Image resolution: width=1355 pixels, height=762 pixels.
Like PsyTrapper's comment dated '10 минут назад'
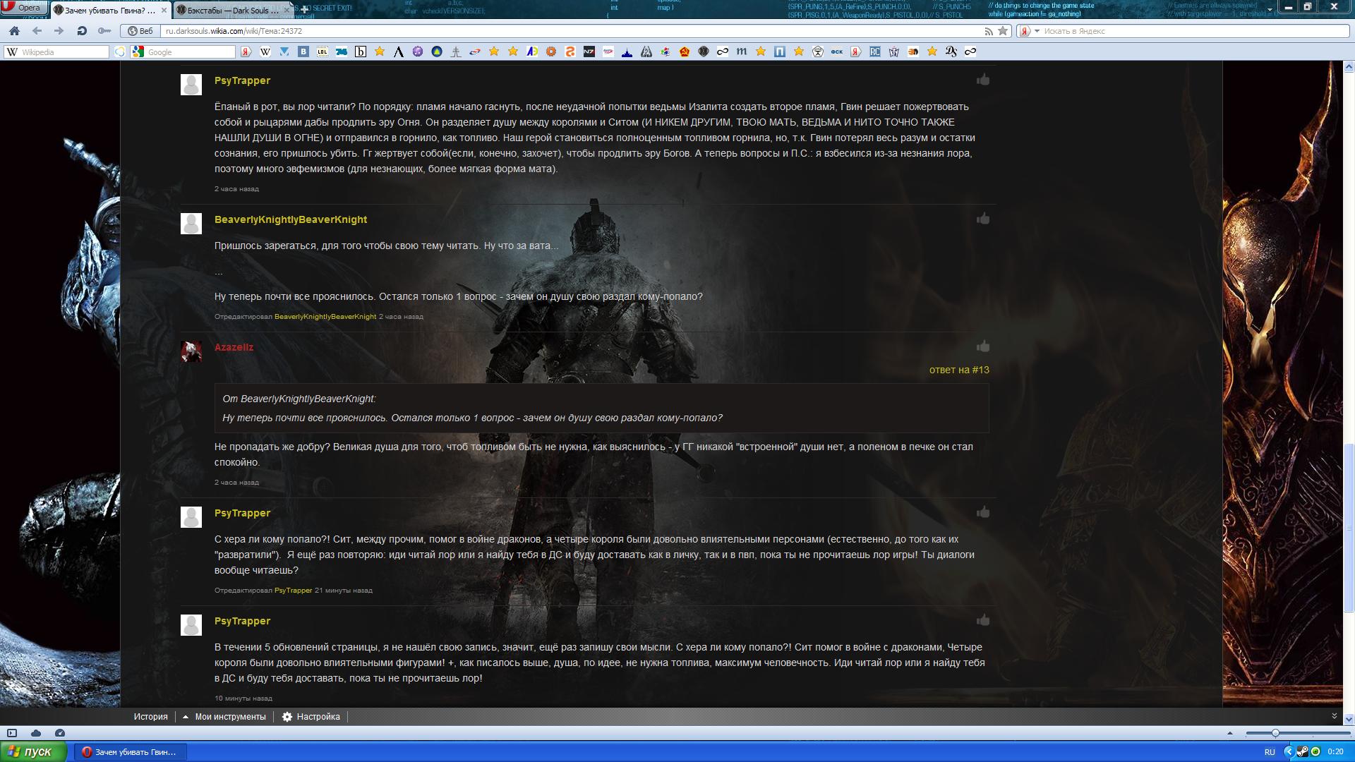(983, 620)
